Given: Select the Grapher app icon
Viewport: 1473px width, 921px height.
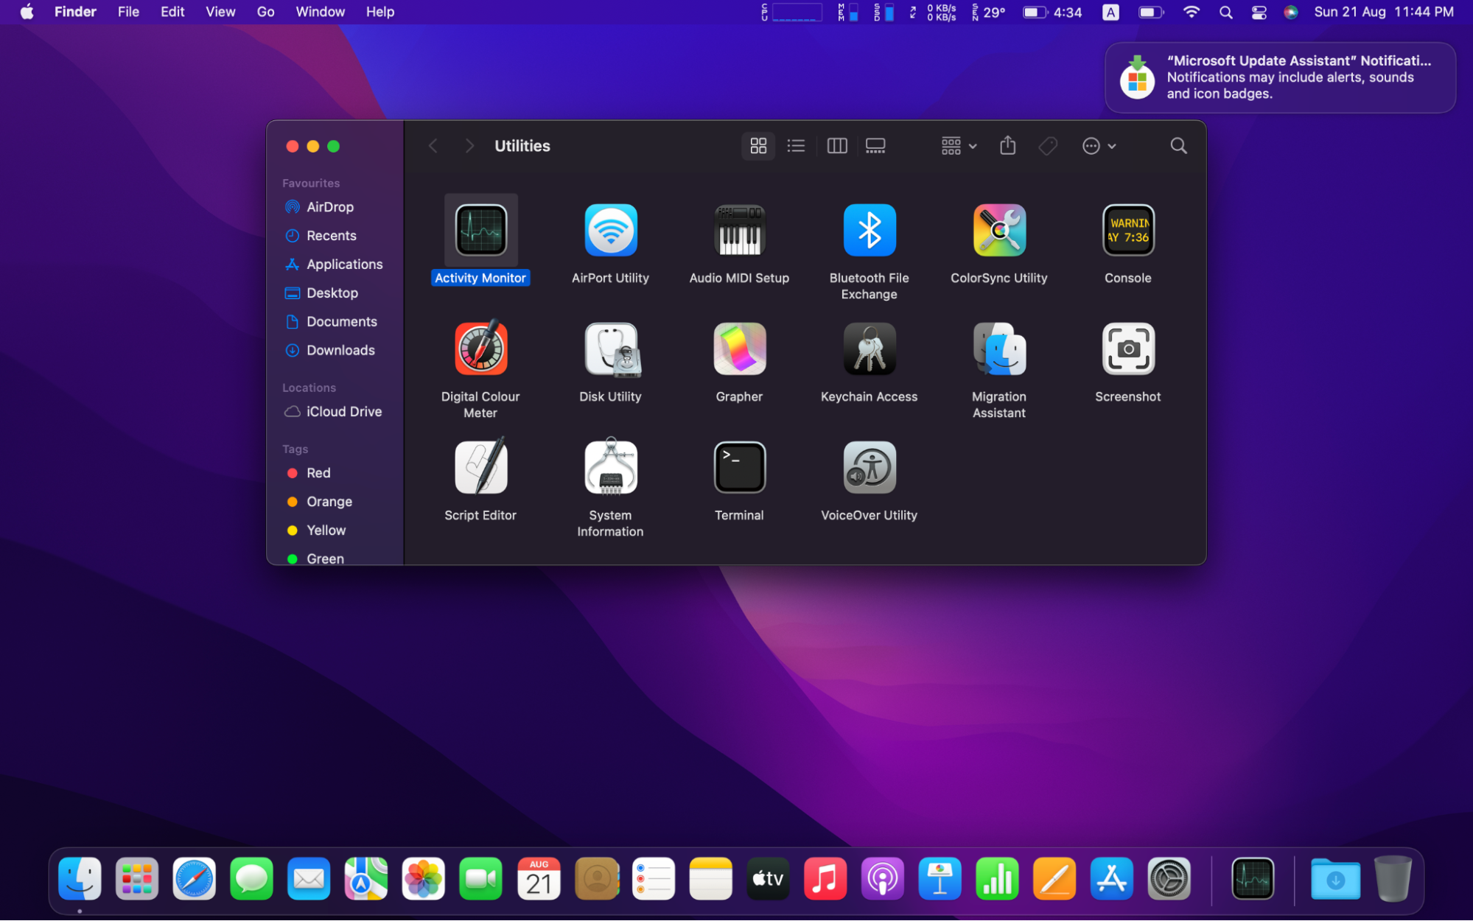Looking at the screenshot, I should click(x=739, y=349).
